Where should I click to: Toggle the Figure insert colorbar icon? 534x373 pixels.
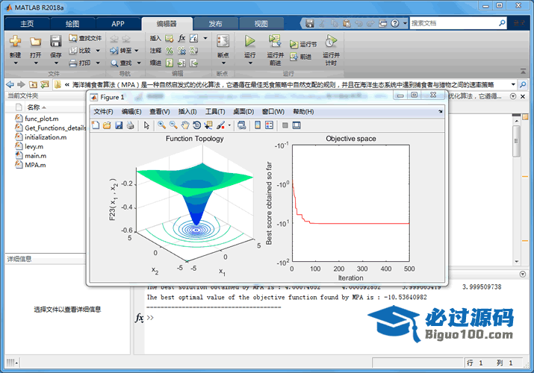(258, 125)
